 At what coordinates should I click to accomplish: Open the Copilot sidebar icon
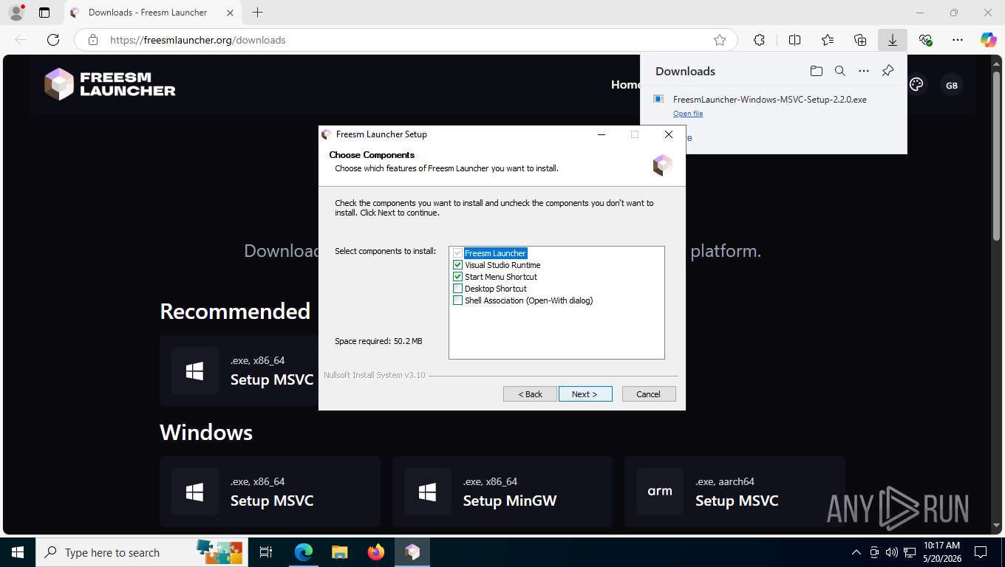[x=988, y=40]
